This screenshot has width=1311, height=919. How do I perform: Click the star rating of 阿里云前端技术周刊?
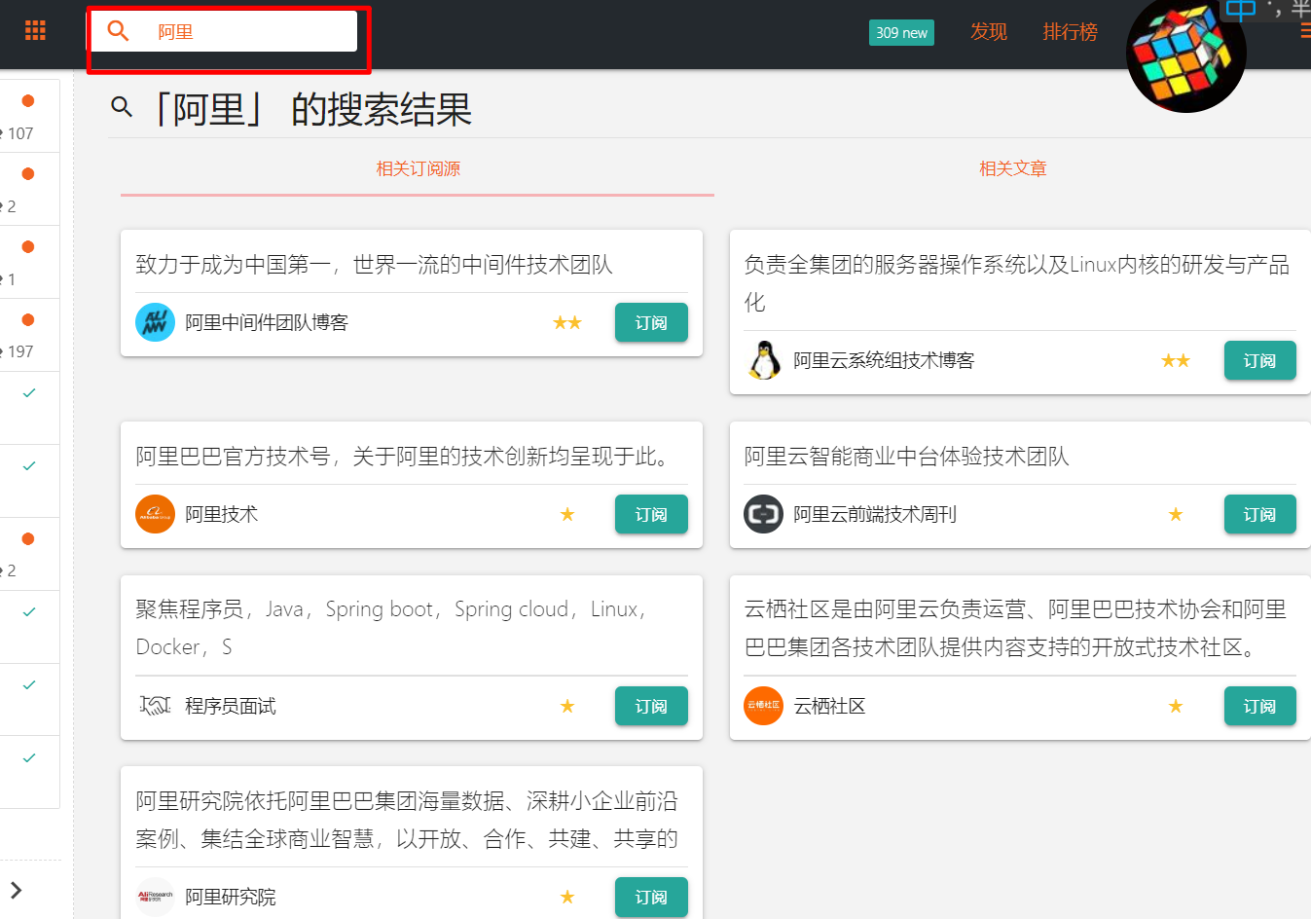tap(1176, 514)
